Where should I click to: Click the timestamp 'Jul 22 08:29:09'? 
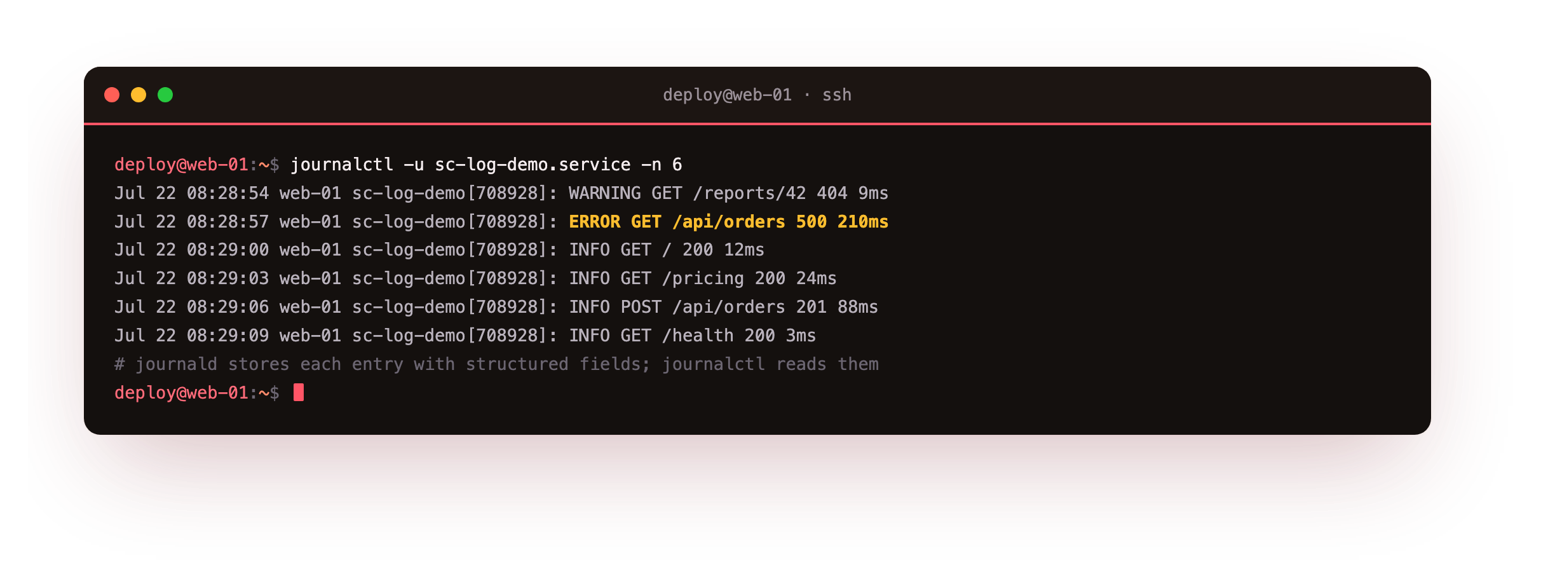pos(191,336)
